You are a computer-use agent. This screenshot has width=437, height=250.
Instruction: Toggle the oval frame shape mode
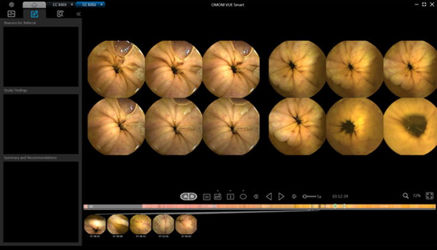(243, 196)
